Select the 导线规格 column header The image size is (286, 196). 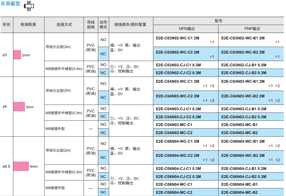pyautogui.click(x=91, y=25)
